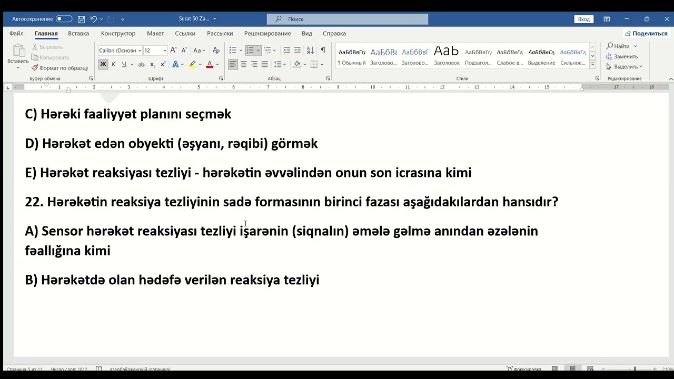The image size is (674, 379).
Task: Toggle italic (К) formatting
Action: coord(113,64)
